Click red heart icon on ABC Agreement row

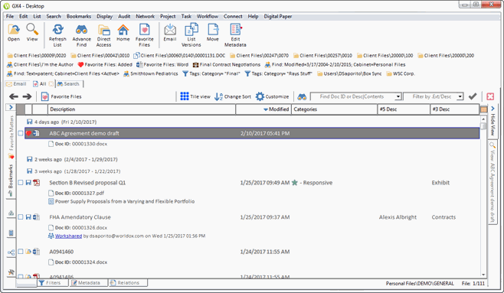click(x=28, y=133)
